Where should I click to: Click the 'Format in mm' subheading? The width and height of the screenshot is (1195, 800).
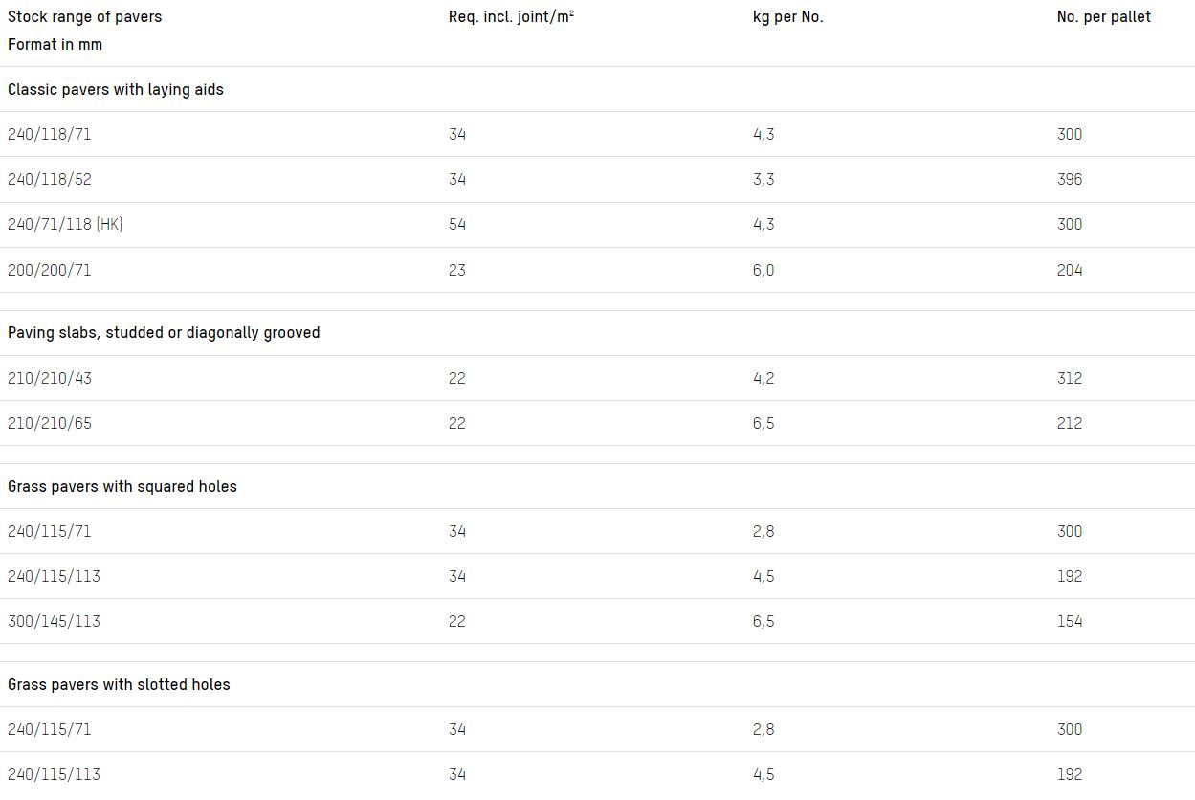[x=55, y=44]
